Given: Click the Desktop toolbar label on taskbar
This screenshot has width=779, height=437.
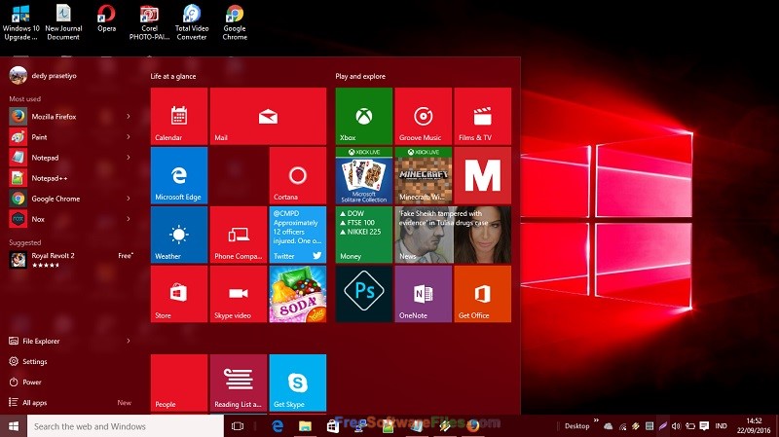Looking at the screenshot, I should 576,426.
